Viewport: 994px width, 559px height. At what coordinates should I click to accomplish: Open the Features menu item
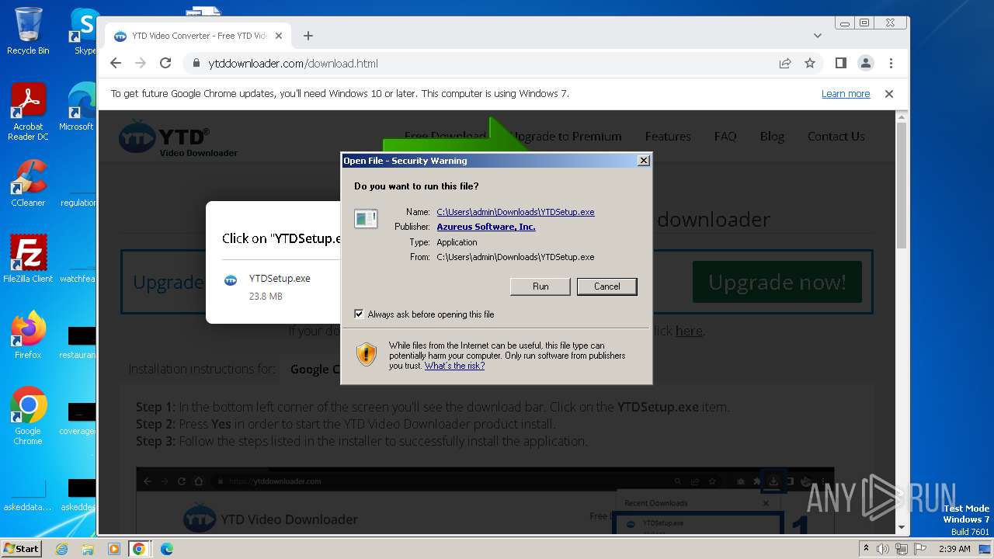point(668,137)
